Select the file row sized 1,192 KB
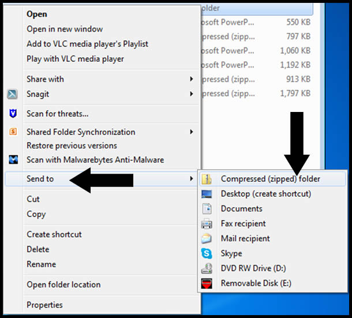The width and height of the screenshot is (352, 318). (257, 65)
